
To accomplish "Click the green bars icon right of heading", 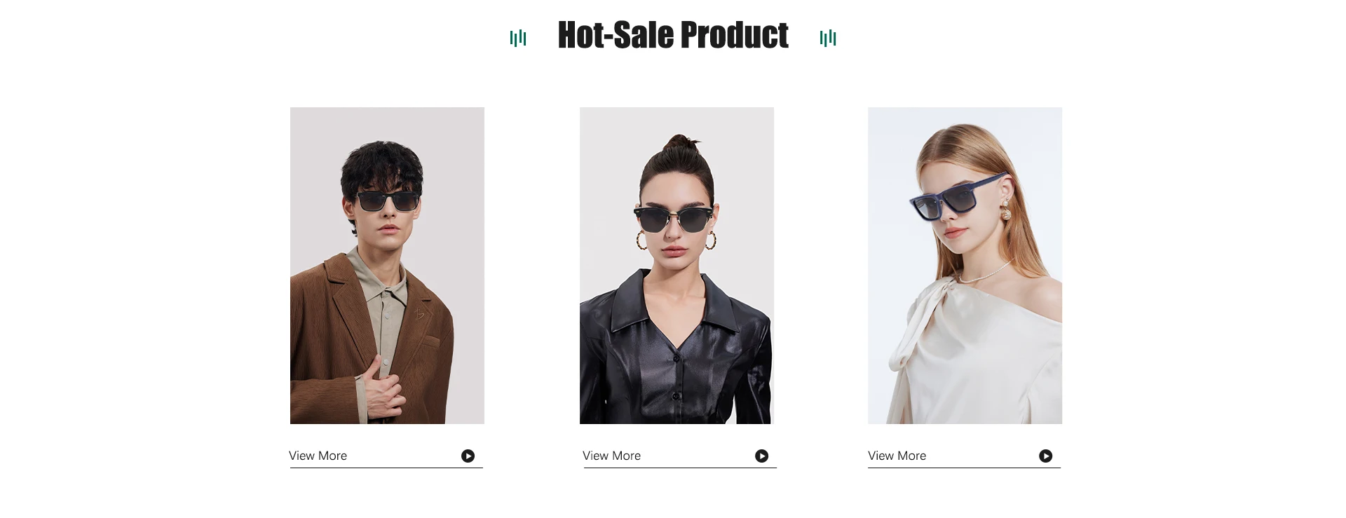I will pyautogui.click(x=828, y=38).
